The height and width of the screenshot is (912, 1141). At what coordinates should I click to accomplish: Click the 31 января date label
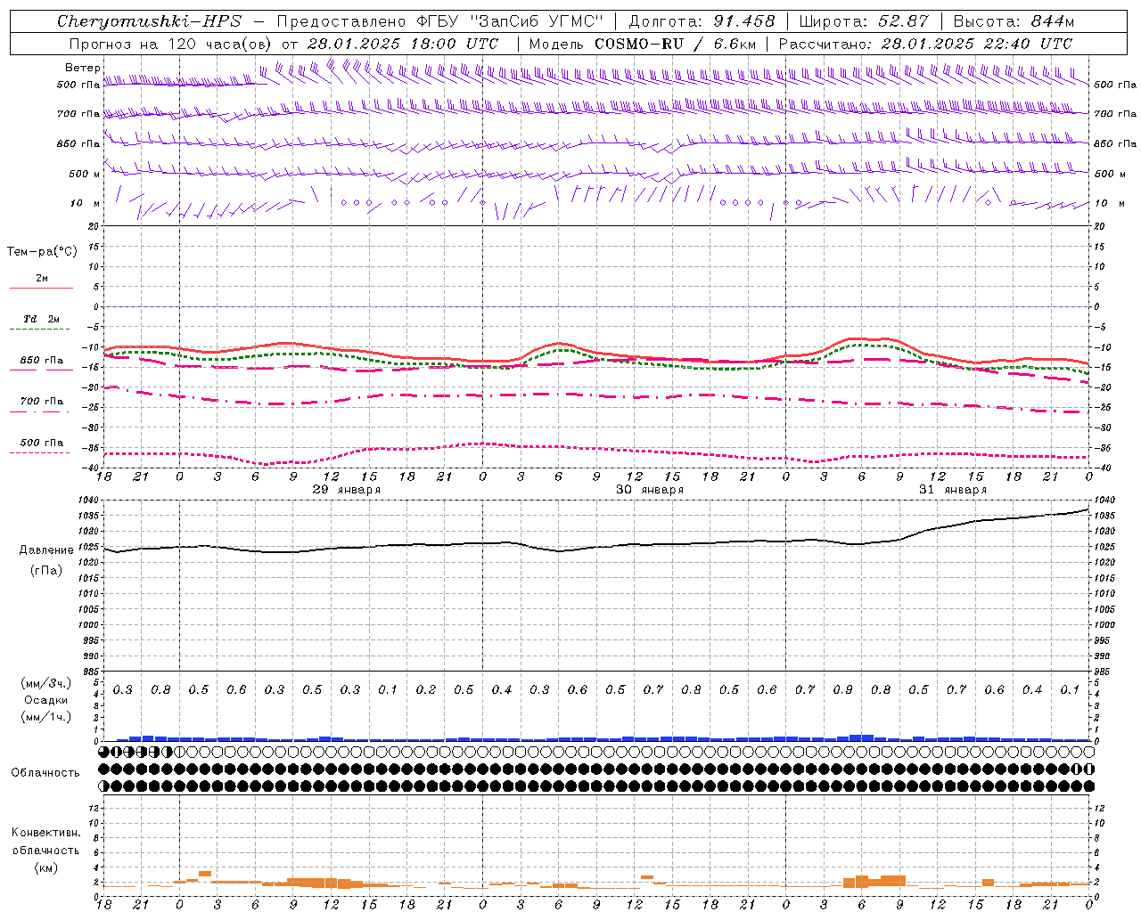pos(953,490)
